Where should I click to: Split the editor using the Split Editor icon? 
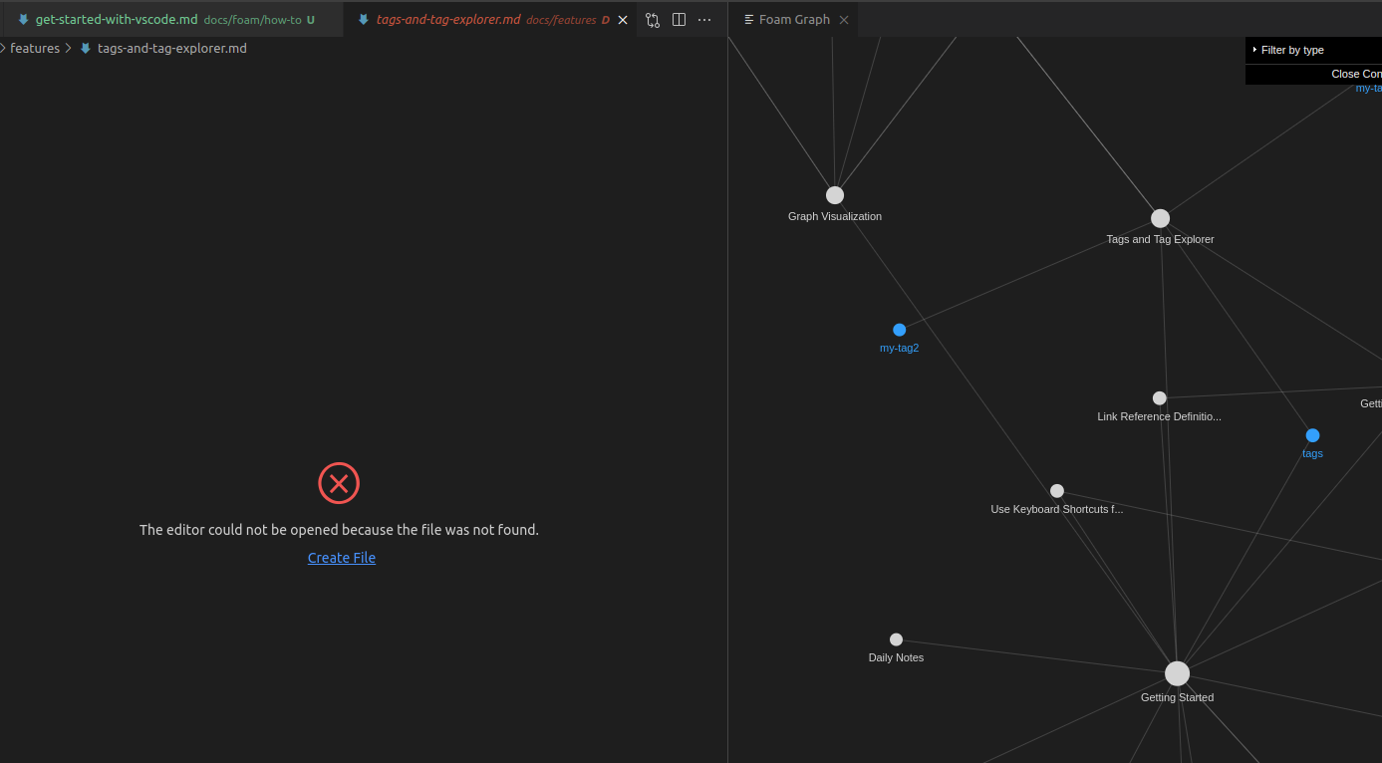point(679,19)
